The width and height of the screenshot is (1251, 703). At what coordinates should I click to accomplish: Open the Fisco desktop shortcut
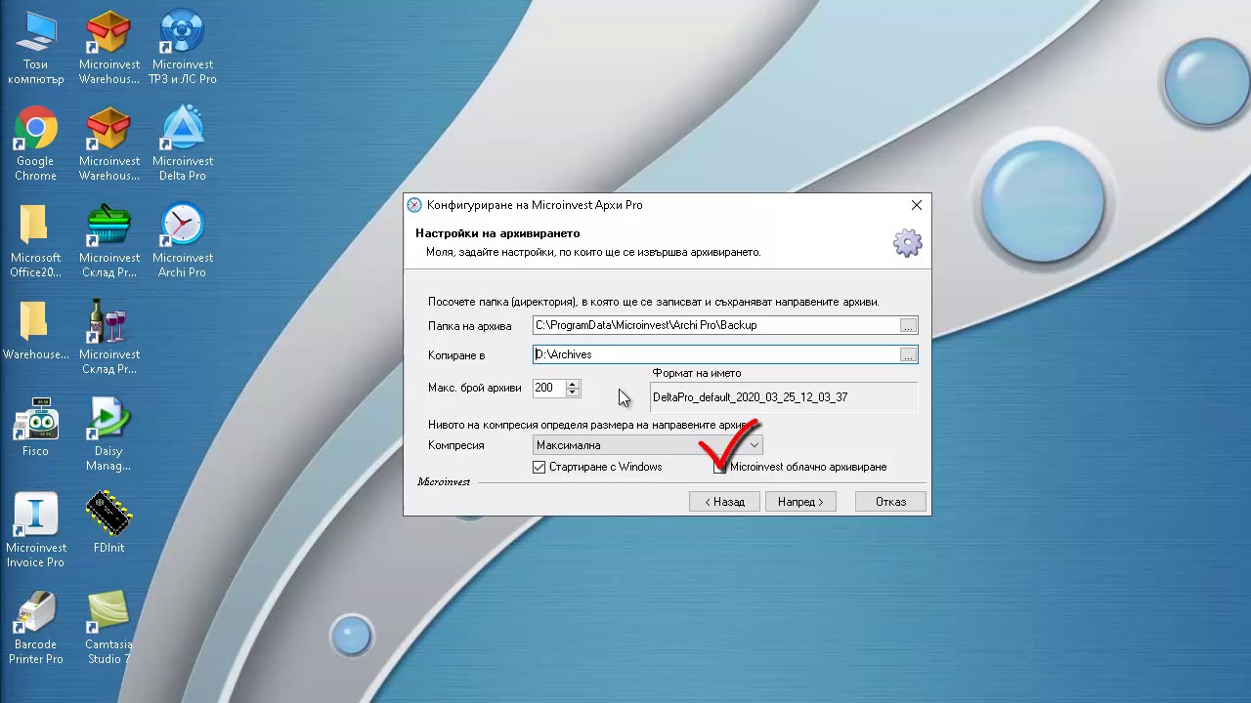click(35, 428)
